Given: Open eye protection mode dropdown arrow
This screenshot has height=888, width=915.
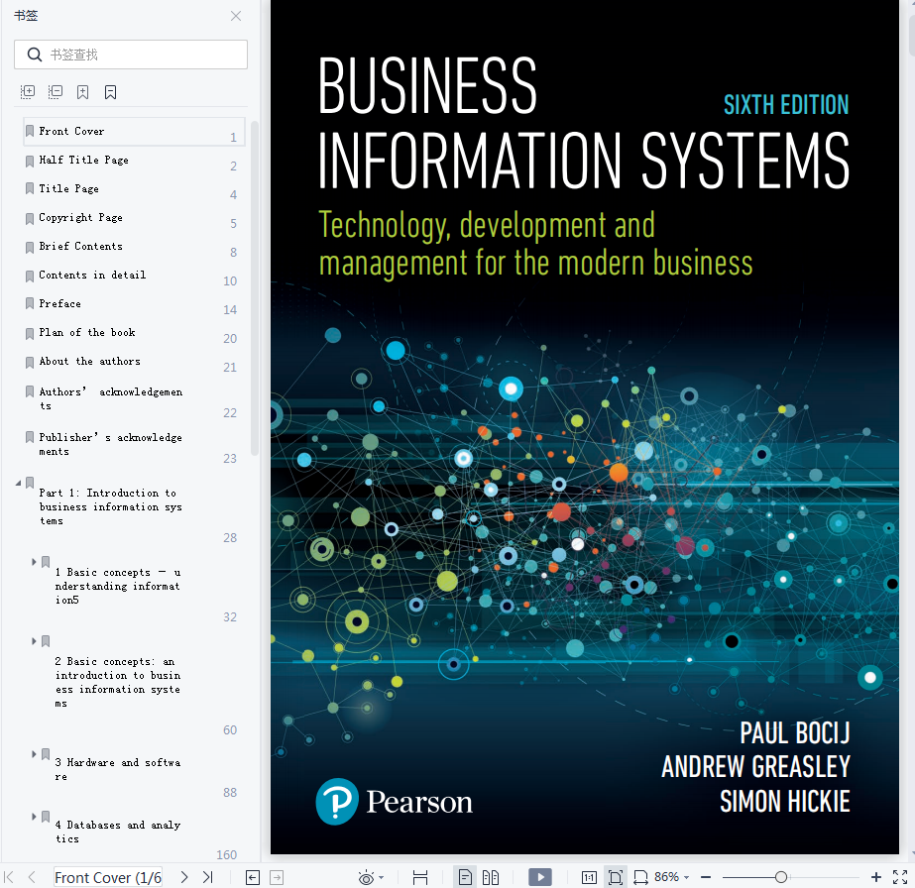Looking at the screenshot, I should click(x=381, y=877).
